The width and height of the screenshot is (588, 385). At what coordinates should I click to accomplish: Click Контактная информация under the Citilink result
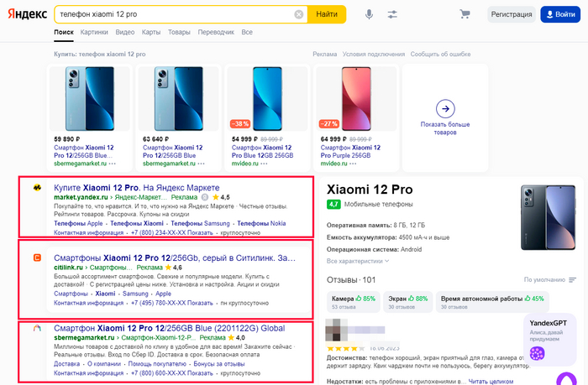click(x=88, y=303)
